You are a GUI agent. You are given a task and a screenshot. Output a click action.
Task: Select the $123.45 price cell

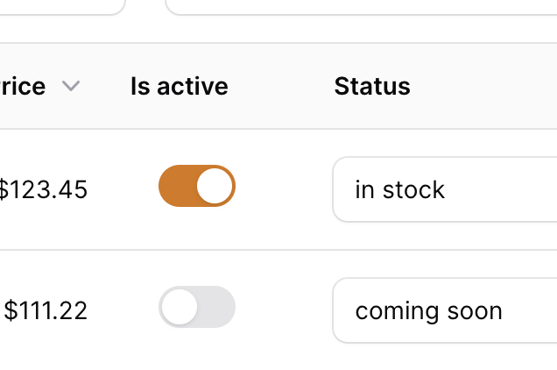[x=44, y=189]
